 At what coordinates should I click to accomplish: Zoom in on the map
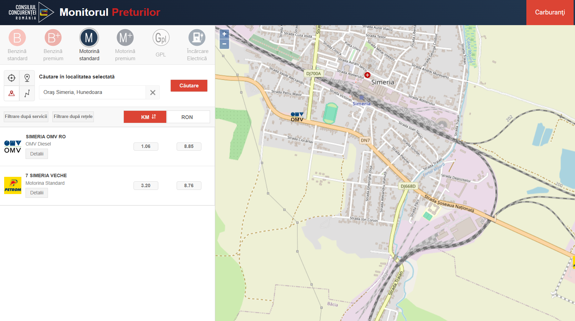pyautogui.click(x=224, y=34)
